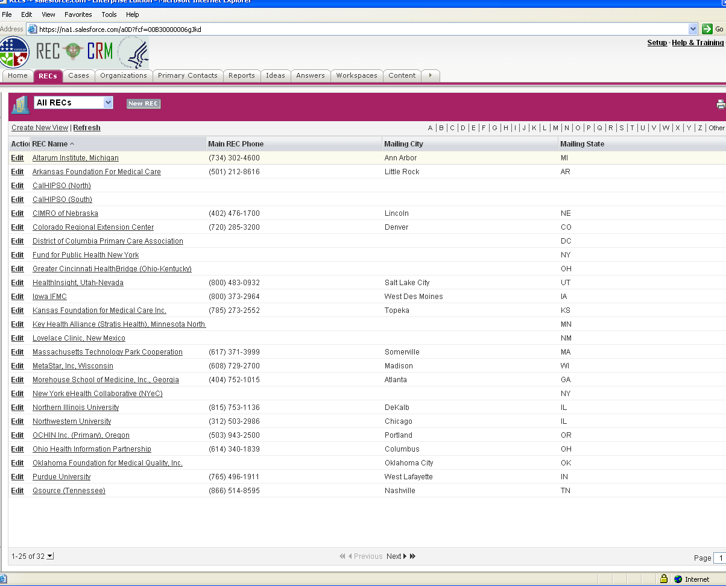Viewport: 726px width, 586px height.
Task: Sort by the REC Name column header
Action: 50,144
